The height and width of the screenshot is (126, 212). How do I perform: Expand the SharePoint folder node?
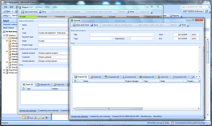point(4,70)
